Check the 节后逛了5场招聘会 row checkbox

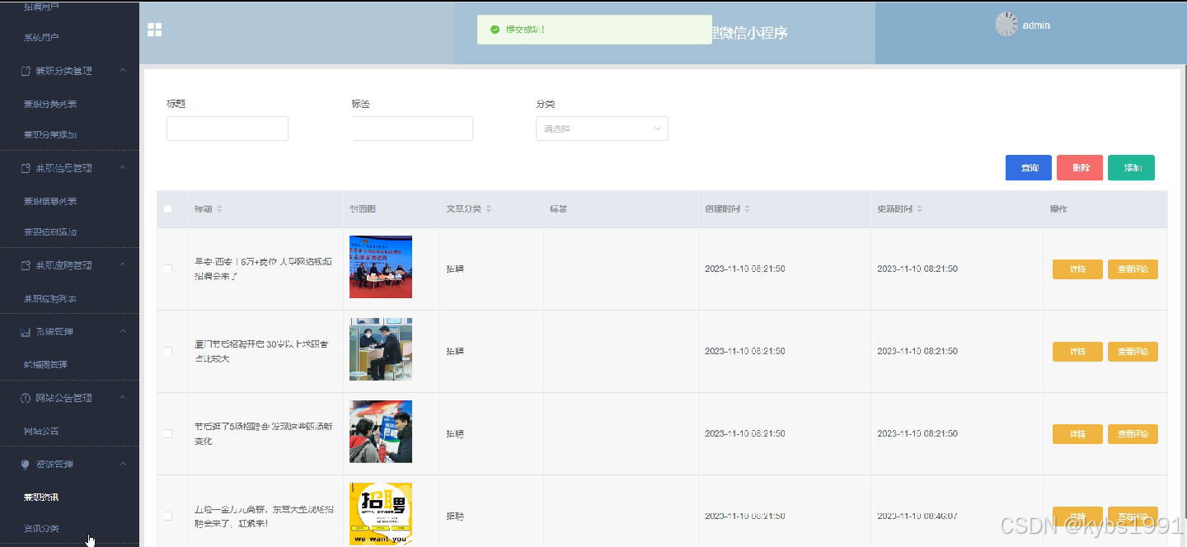[168, 433]
